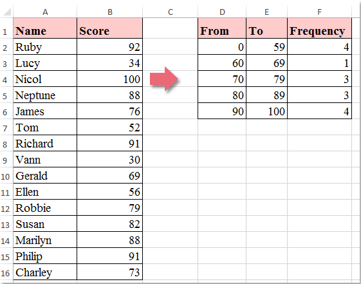Select the From header cell
The height and width of the screenshot is (284, 361).
pyautogui.click(x=222, y=28)
